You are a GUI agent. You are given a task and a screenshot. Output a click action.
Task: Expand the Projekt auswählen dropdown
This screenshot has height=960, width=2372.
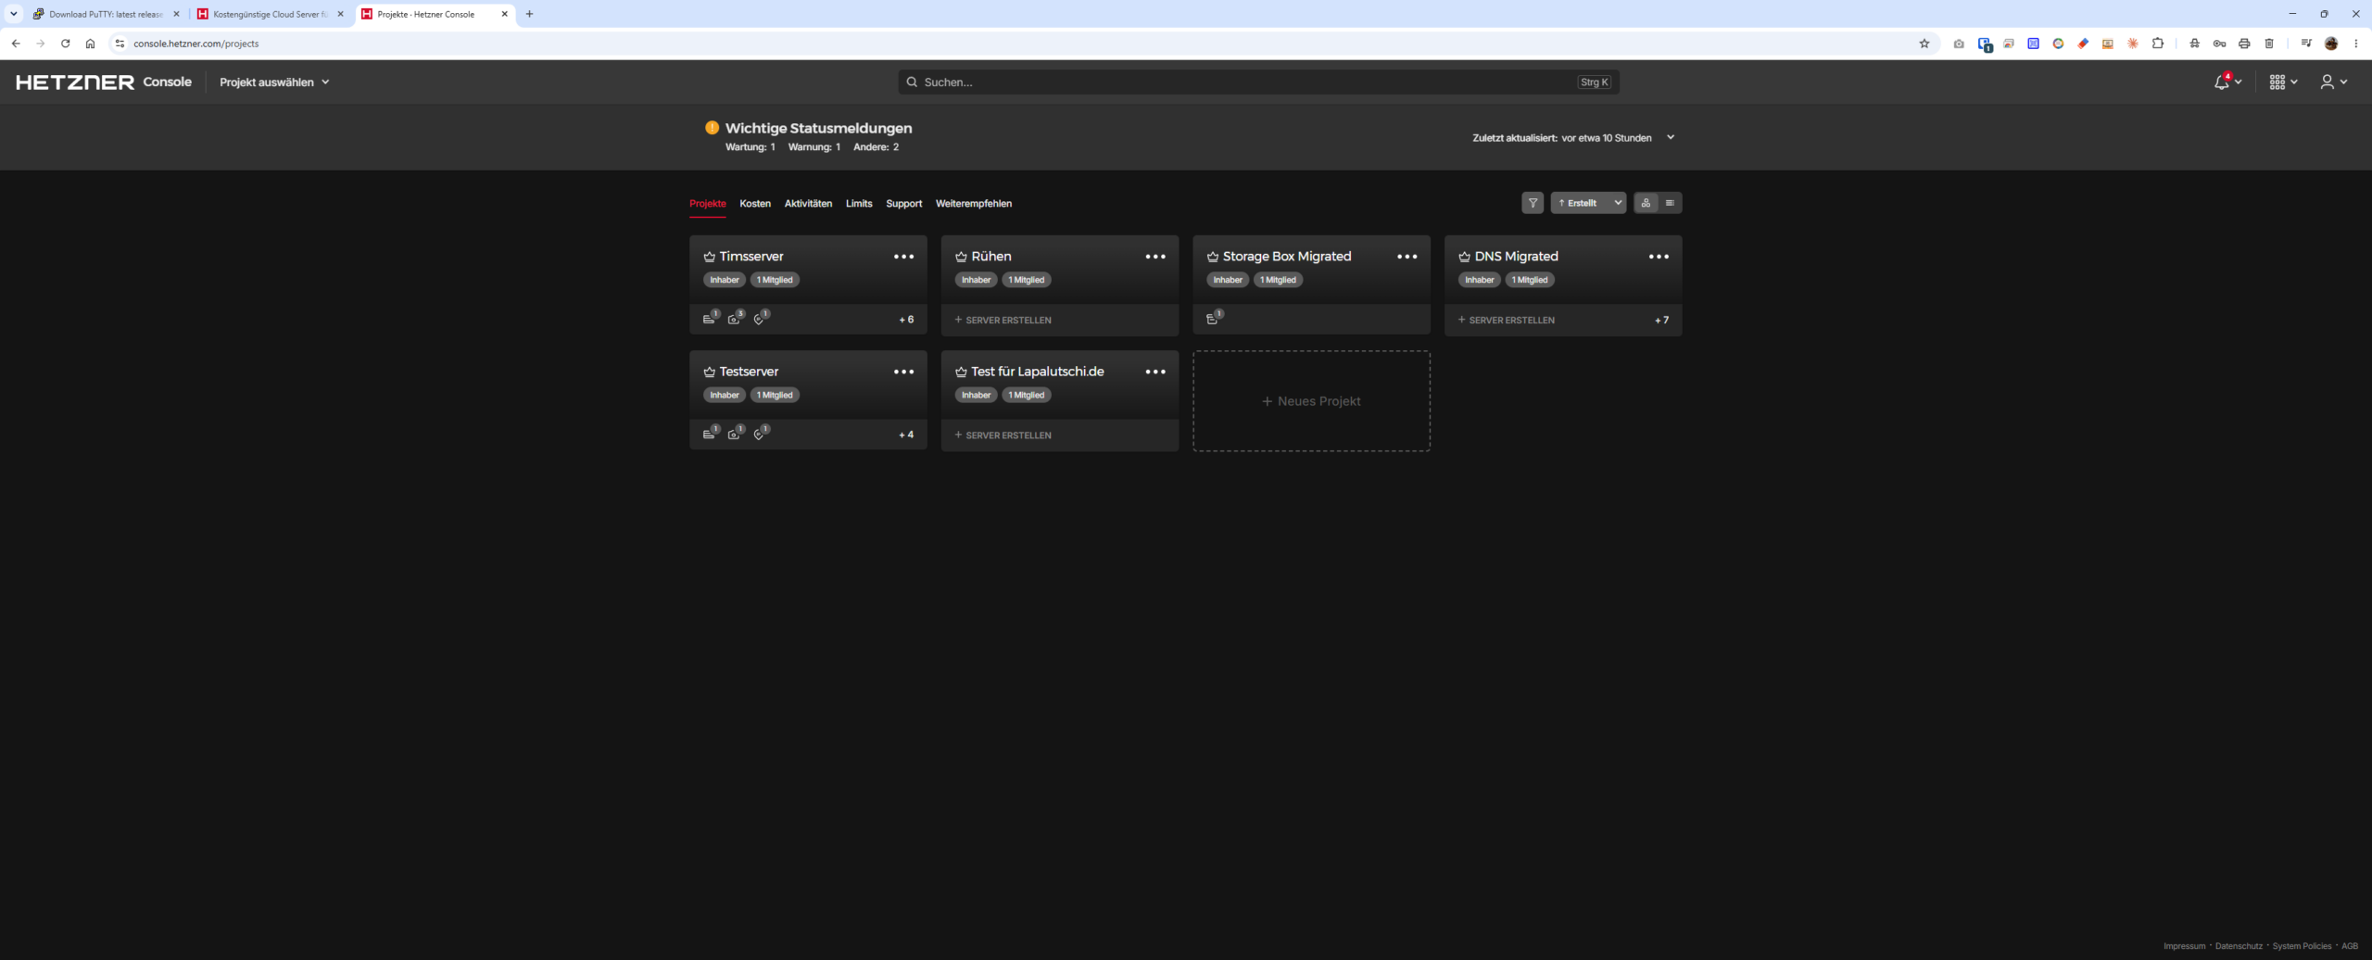coord(274,82)
